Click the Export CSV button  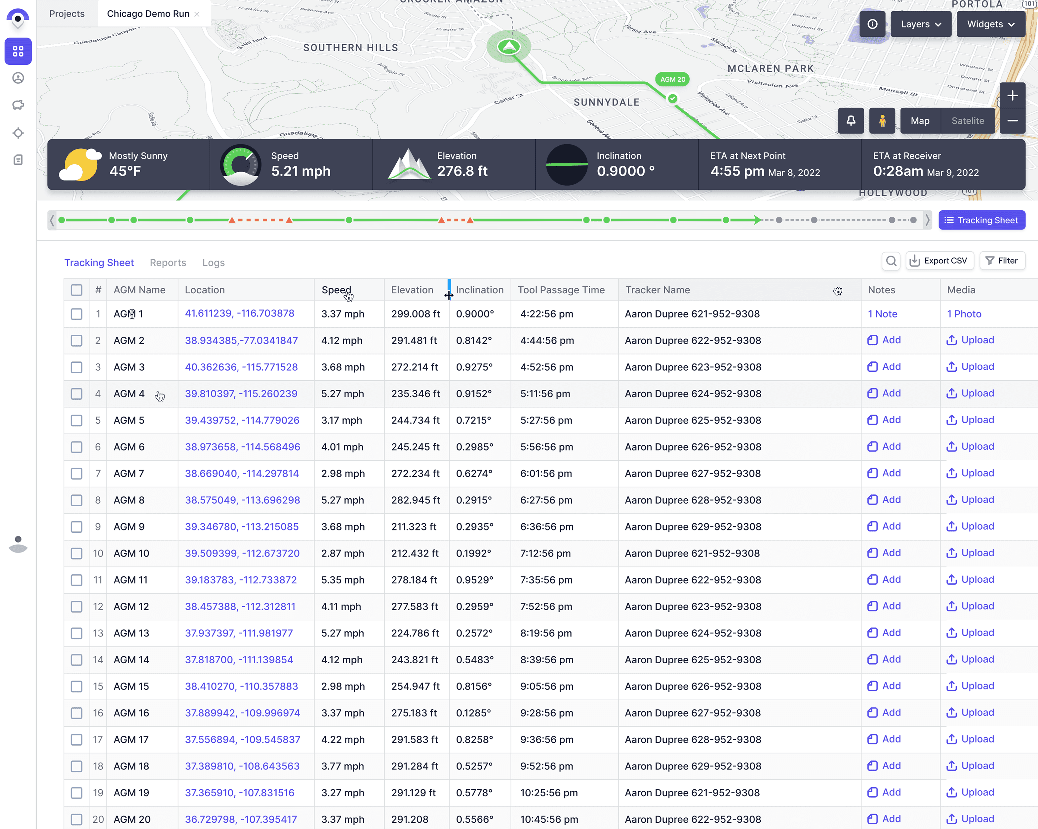point(939,261)
